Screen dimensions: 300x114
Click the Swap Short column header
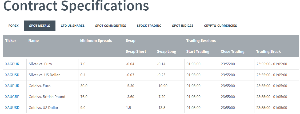tap(136, 52)
